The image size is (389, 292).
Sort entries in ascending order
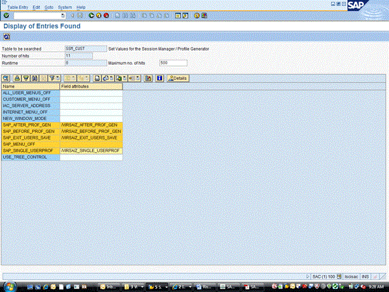coord(18,78)
